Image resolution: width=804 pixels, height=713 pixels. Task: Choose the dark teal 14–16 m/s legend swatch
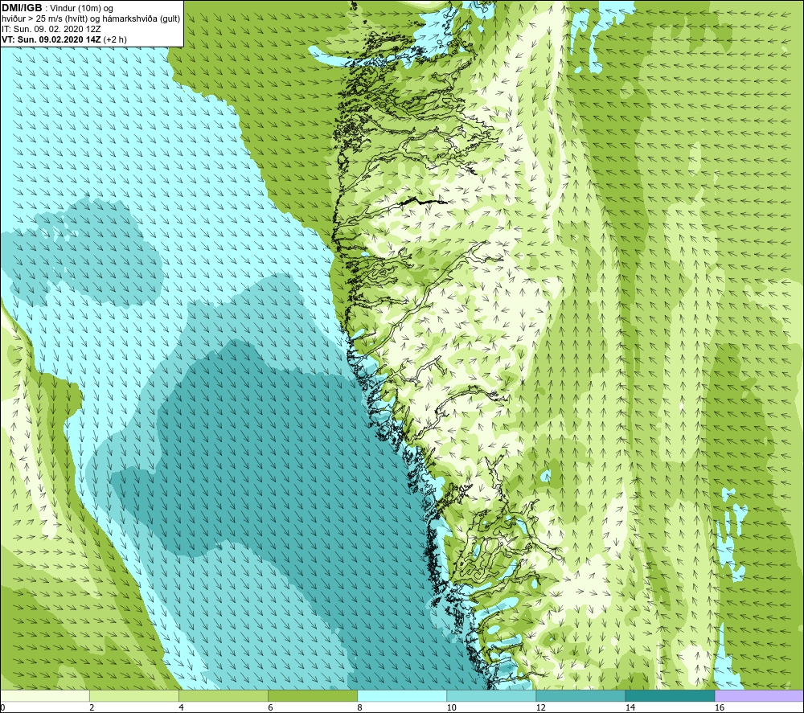pyautogui.click(x=670, y=695)
